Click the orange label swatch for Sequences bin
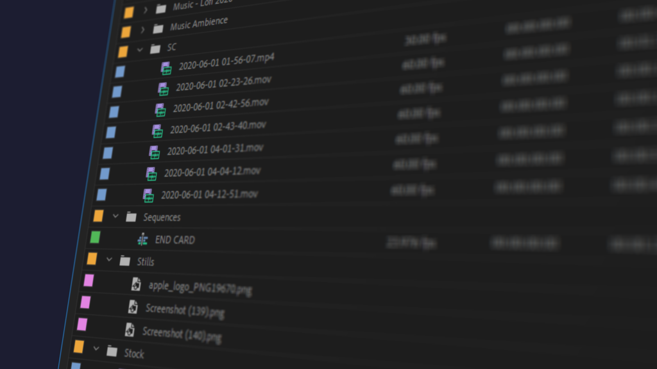The height and width of the screenshot is (369, 657). pyautogui.click(x=98, y=216)
